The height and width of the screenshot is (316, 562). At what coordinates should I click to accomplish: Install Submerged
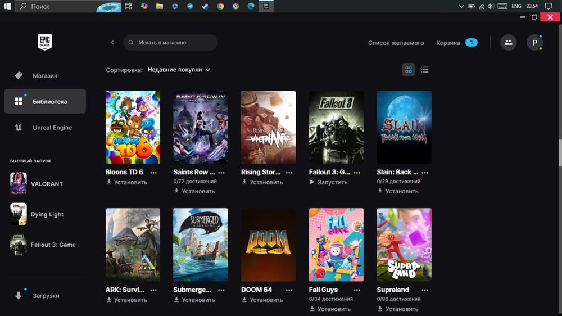194,300
